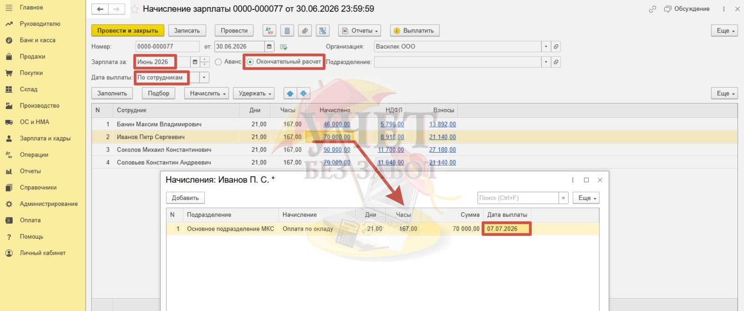Screen dimensions: 744x311
Task: Move row down with blue down arrow
Action: coord(303,93)
